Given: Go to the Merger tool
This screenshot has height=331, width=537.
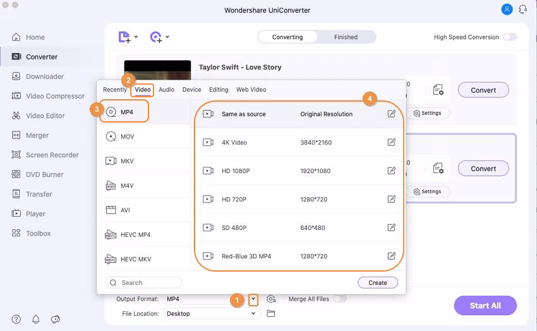Looking at the screenshot, I should [30, 135].
